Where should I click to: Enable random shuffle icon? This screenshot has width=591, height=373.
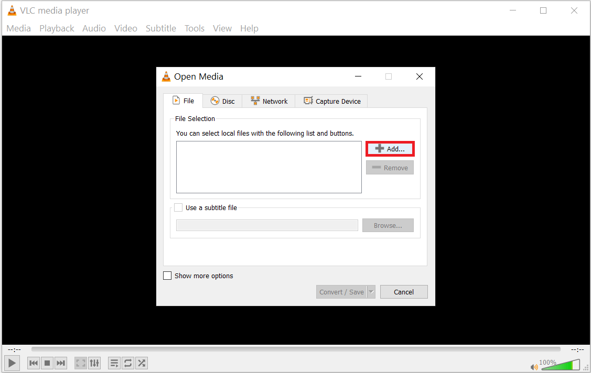pyautogui.click(x=142, y=363)
